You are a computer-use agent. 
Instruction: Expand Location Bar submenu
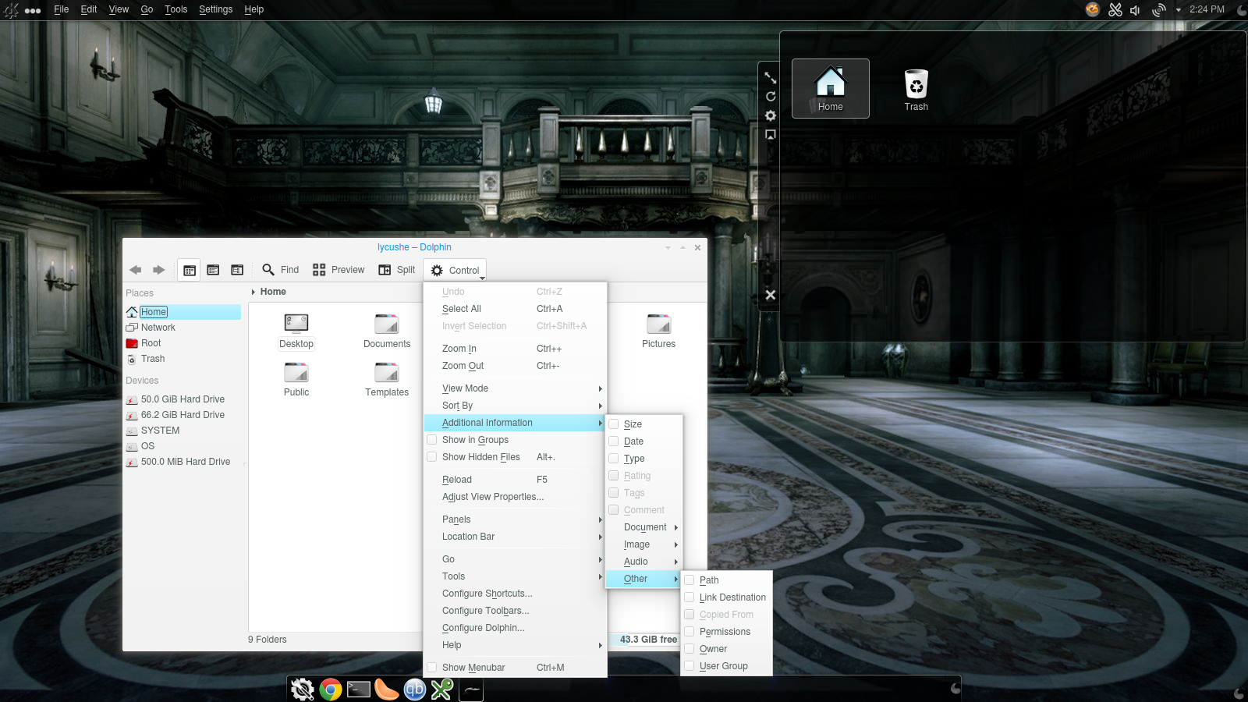tap(515, 537)
